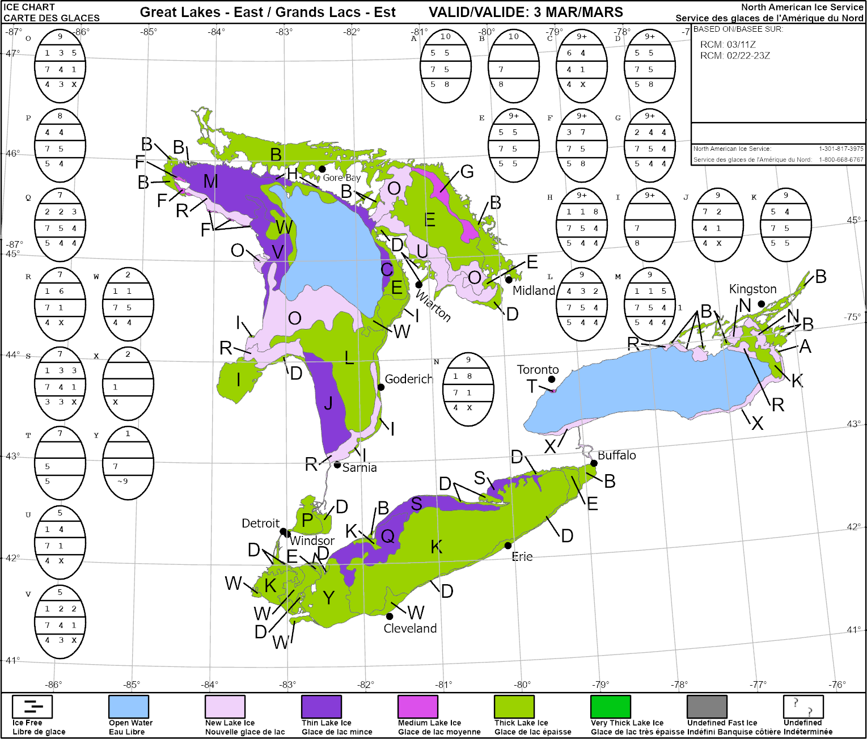Viewport: 867px width, 739px height.
Task: Click the Buffalo city label
Action: click(617, 455)
